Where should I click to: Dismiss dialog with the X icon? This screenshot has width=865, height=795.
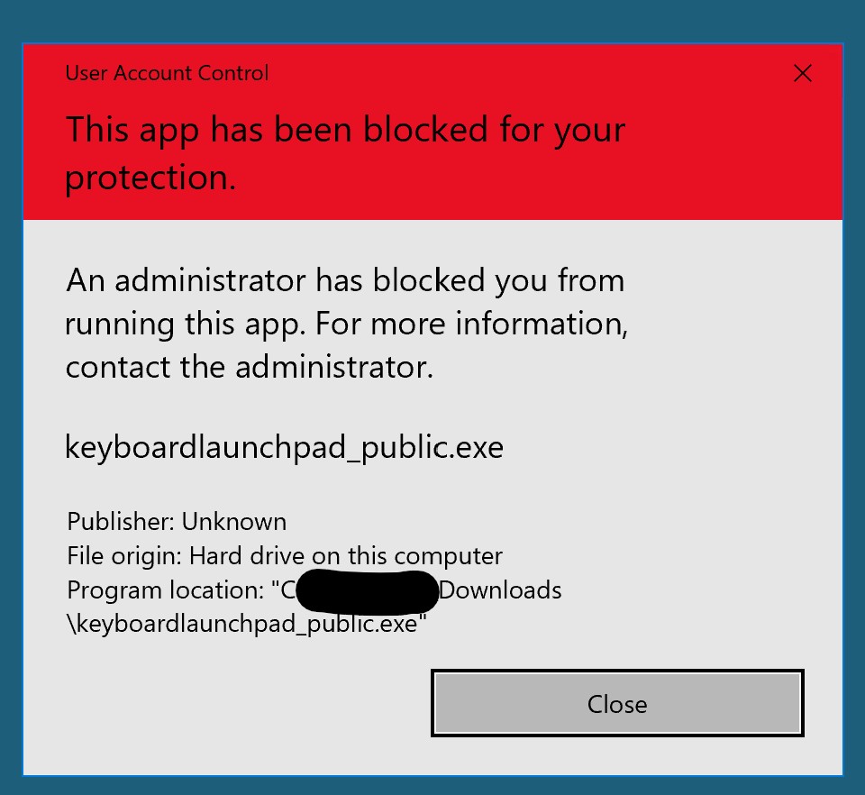point(802,73)
